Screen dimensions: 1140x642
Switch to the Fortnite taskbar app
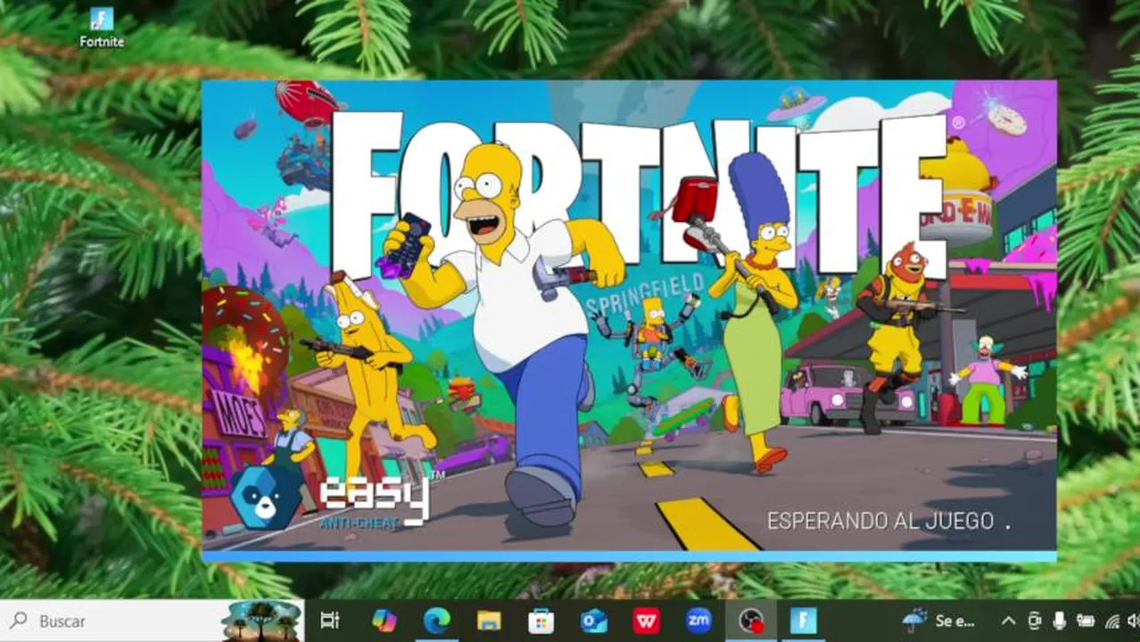(x=804, y=621)
